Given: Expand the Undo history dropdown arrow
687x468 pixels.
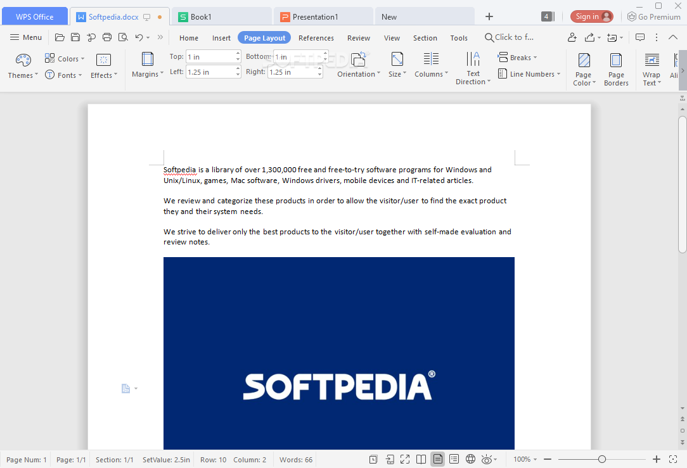Looking at the screenshot, I should coord(148,37).
